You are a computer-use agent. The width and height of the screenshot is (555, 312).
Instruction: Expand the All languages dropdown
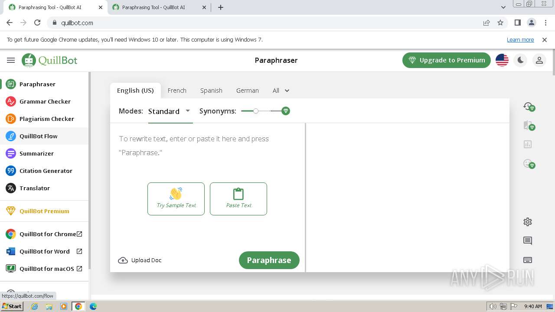(x=281, y=91)
